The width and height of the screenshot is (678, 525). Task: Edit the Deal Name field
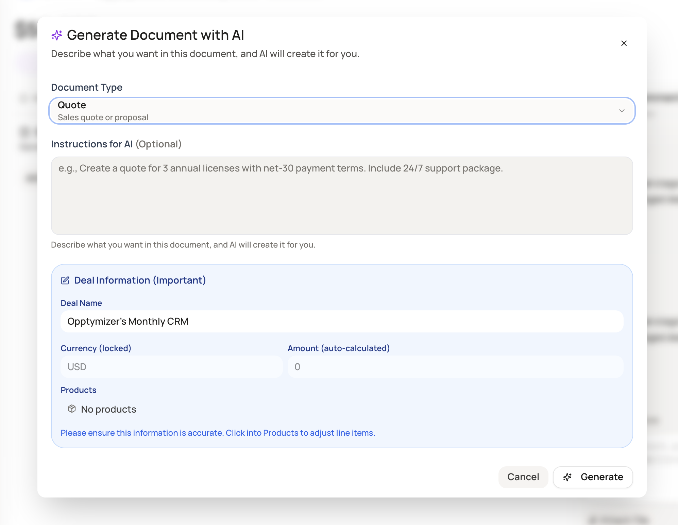pos(342,321)
